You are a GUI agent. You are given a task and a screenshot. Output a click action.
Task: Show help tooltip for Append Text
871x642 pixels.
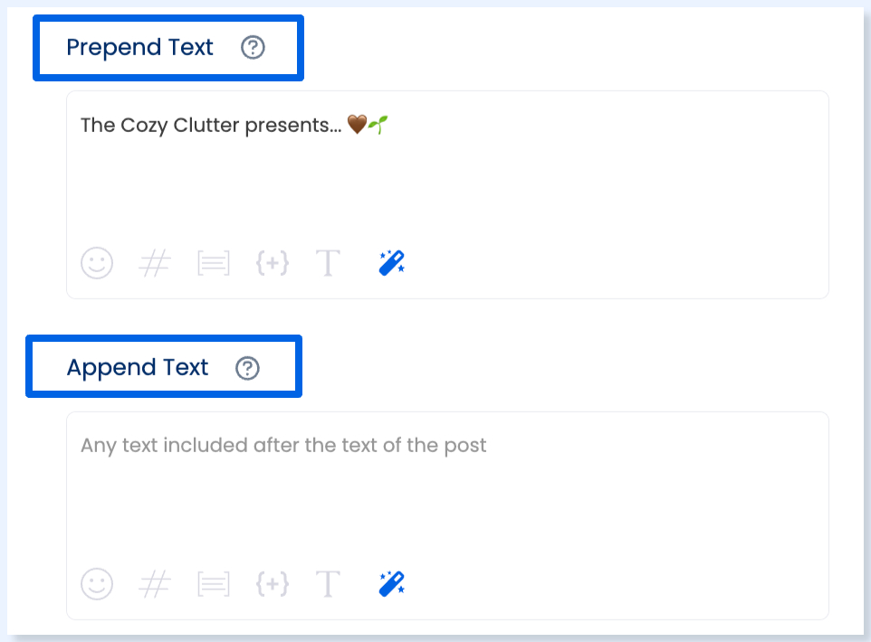[247, 368]
